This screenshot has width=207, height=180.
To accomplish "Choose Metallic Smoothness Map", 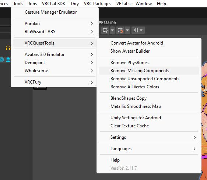I will click(x=149, y=106).
